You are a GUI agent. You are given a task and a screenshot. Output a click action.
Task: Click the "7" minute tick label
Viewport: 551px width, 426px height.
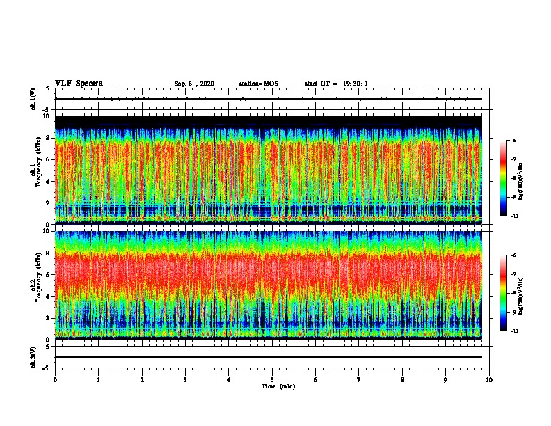click(x=359, y=380)
